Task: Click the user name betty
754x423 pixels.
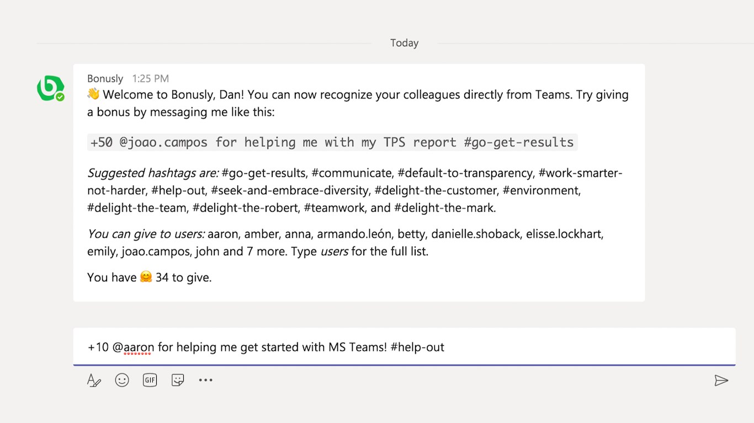Action: (x=411, y=234)
